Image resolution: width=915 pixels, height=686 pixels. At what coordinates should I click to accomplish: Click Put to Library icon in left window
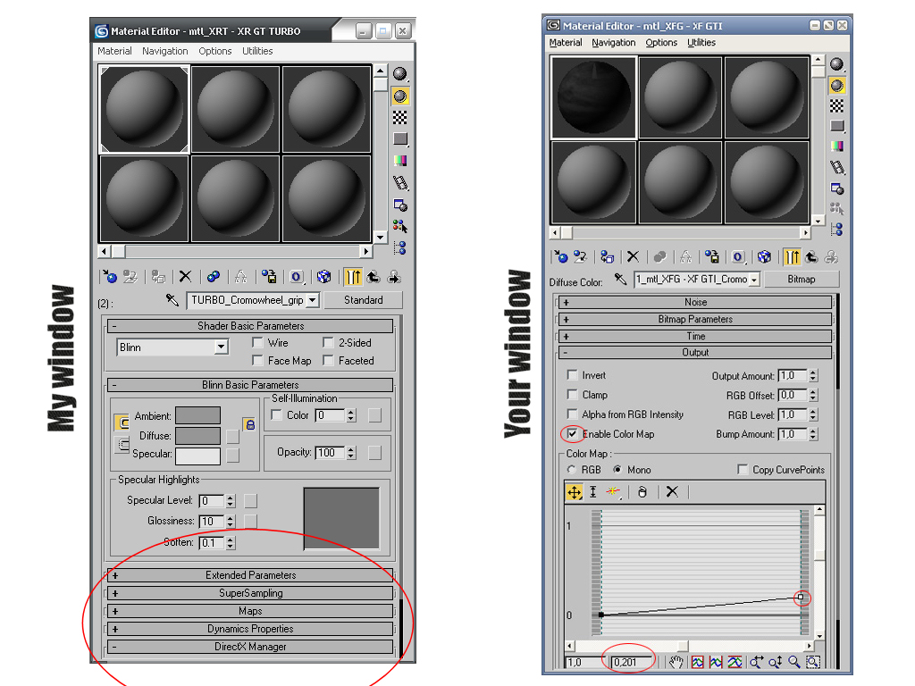pyautogui.click(x=268, y=277)
